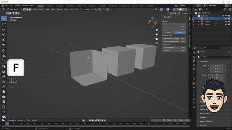Screen dimensions: 232x130
Task: Select the Move tool
Action: point(4,29)
